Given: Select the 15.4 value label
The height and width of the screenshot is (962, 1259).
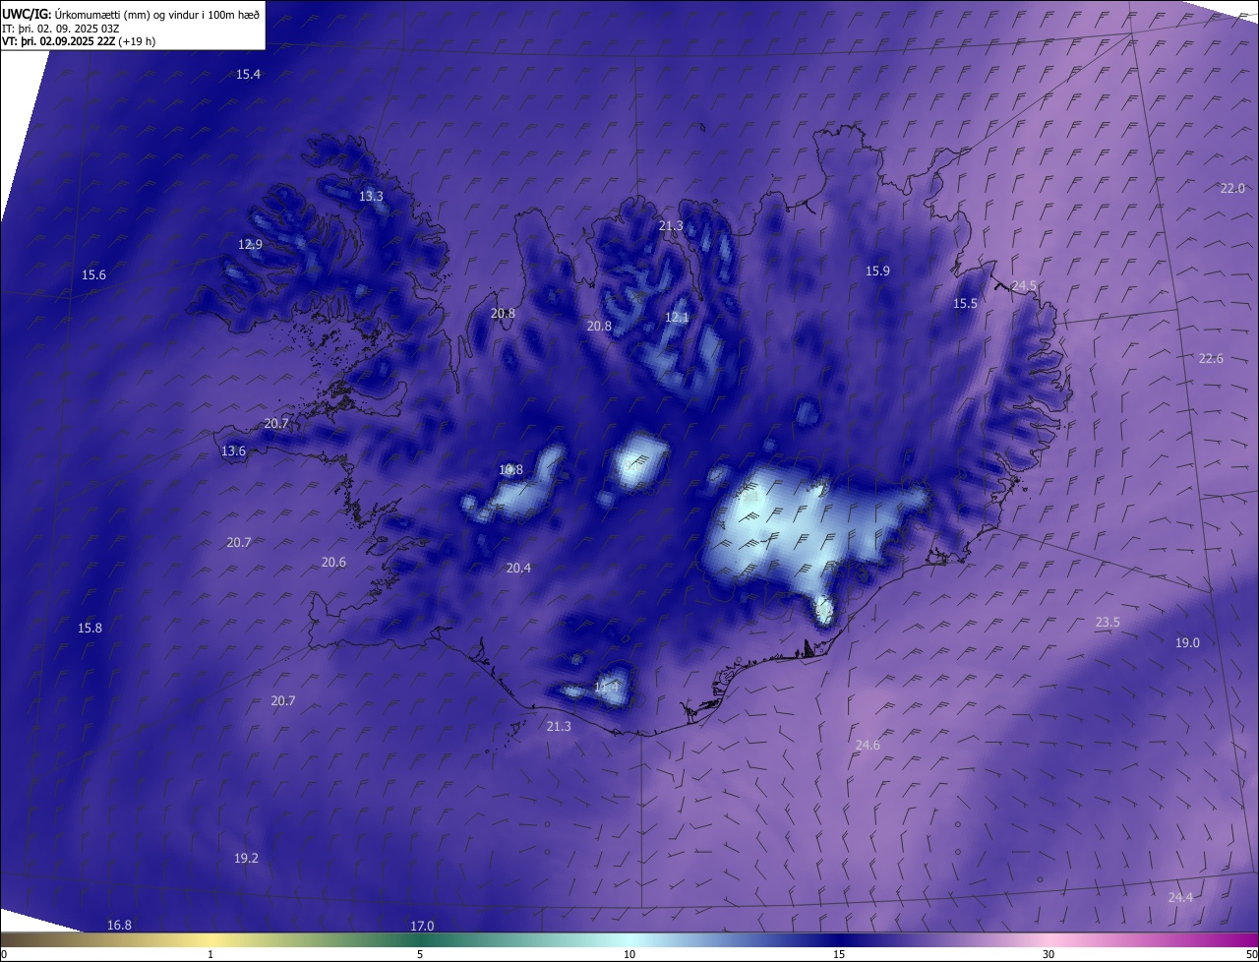Looking at the screenshot, I should click(x=248, y=75).
